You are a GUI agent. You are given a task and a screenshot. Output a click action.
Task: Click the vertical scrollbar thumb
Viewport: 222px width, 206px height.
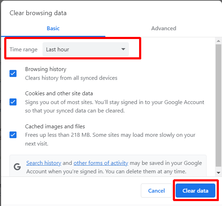218,105
